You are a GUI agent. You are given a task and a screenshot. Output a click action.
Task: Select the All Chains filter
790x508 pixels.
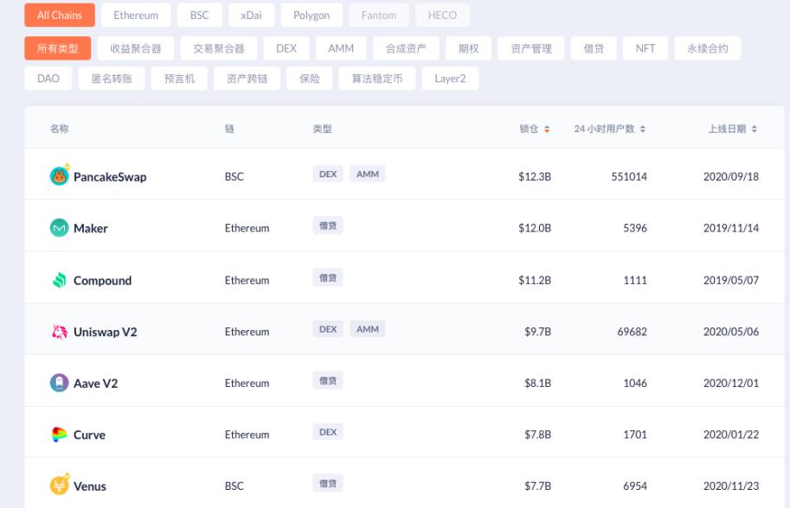point(60,16)
